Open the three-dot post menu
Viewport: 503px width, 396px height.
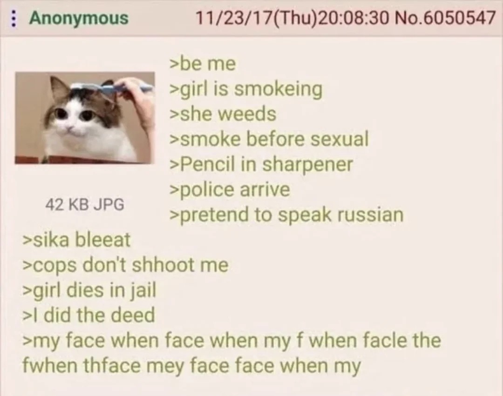[13, 18]
